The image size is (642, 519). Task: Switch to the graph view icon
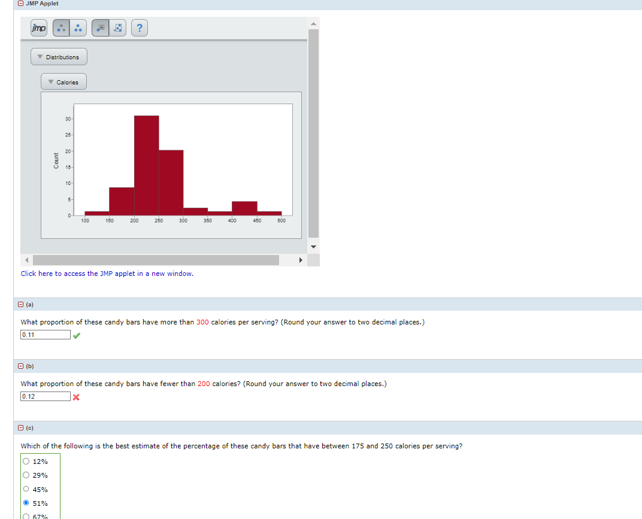click(117, 28)
